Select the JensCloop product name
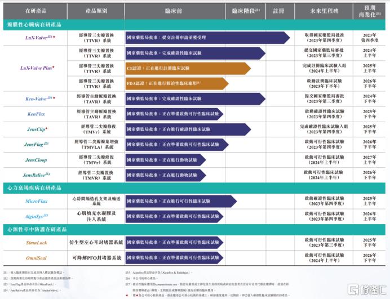This screenshot has width=390, height=299. 36,160
